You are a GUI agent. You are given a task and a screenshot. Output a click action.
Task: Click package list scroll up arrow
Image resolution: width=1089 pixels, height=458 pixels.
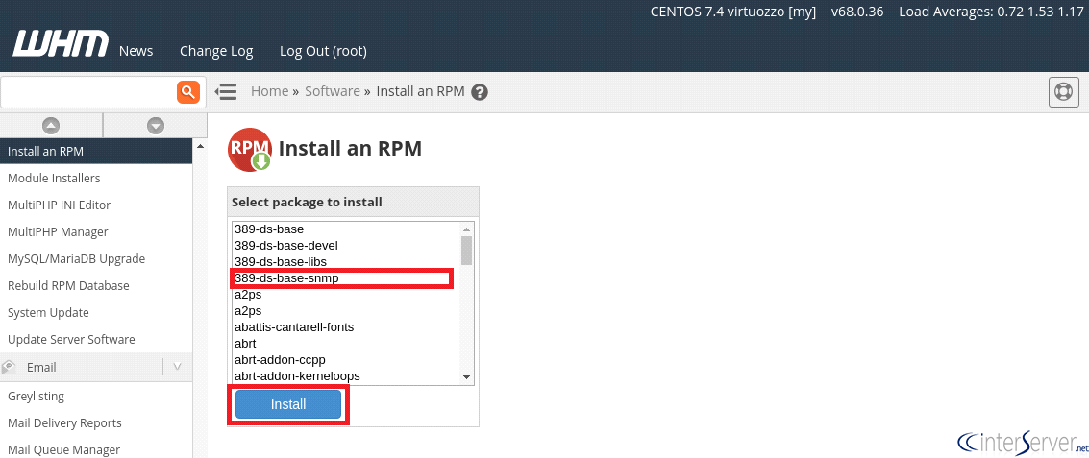coord(467,229)
